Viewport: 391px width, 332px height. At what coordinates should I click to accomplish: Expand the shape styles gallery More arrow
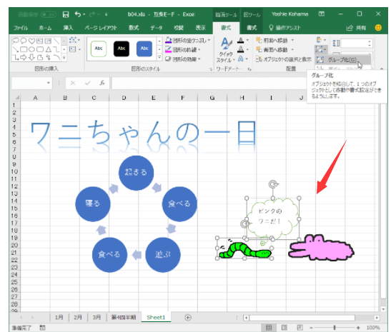coord(159,58)
